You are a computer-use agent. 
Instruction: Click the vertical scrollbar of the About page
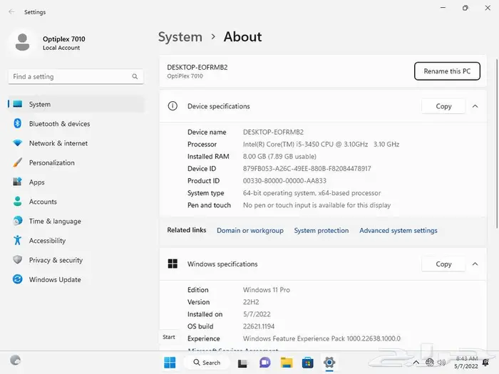497,143
